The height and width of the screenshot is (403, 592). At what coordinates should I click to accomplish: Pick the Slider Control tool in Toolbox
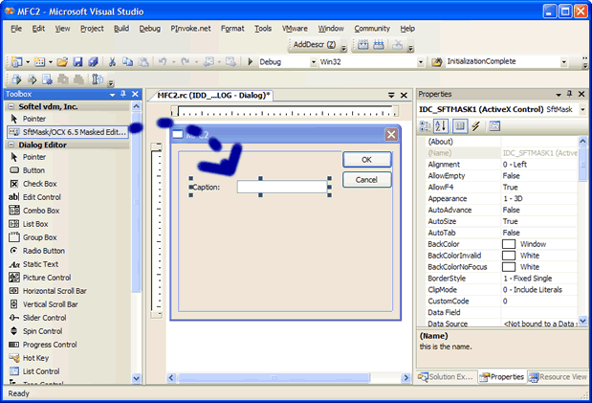[x=44, y=317]
